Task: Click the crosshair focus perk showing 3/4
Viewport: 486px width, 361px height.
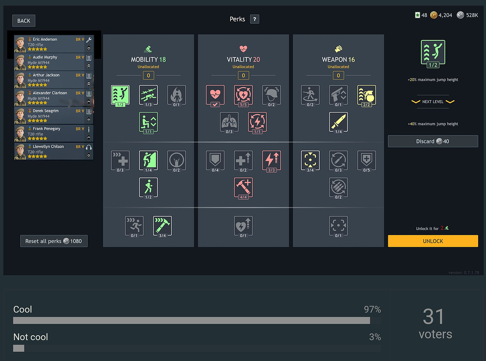Action: (310, 160)
